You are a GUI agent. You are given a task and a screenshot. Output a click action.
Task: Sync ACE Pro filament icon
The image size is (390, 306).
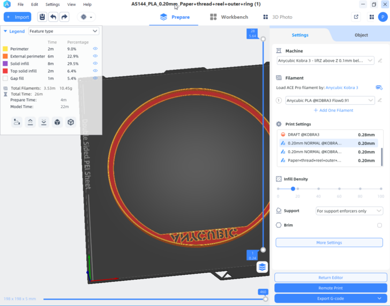(x=379, y=88)
